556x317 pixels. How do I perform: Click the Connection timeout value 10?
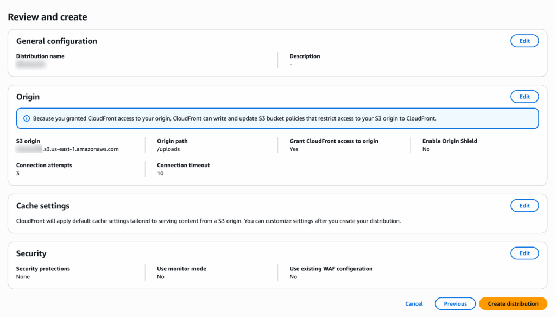(160, 173)
